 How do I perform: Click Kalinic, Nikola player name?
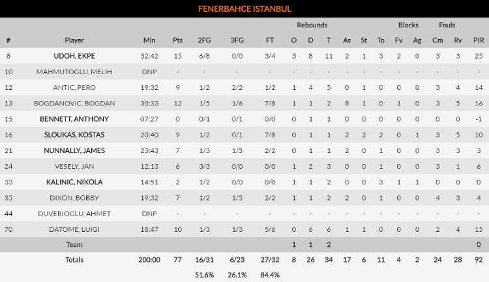[74, 182]
